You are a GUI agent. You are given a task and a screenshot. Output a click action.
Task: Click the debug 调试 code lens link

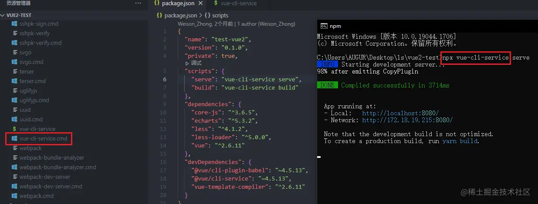(194, 63)
